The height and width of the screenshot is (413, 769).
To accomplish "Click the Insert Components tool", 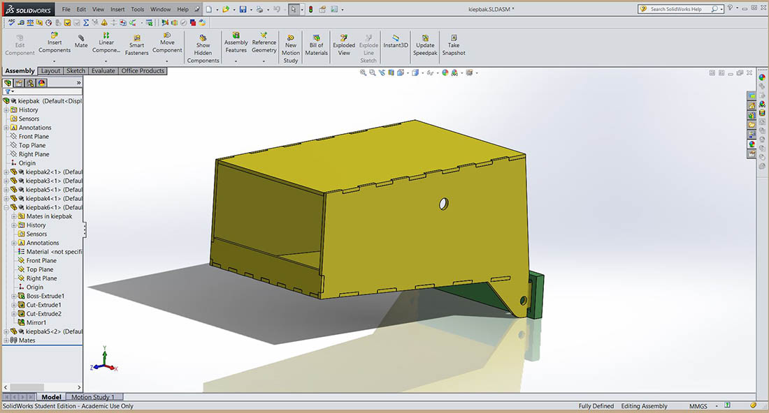I will pyautogui.click(x=55, y=43).
